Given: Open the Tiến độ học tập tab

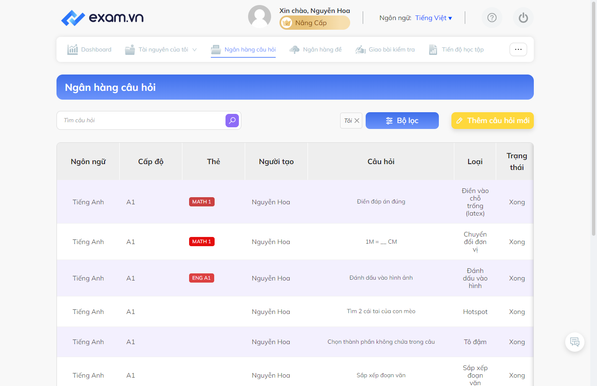Looking at the screenshot, I should [456, 49].
